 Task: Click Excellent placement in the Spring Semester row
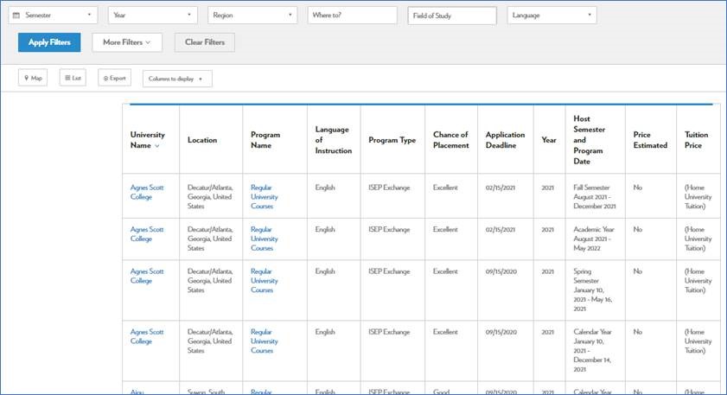445,271
